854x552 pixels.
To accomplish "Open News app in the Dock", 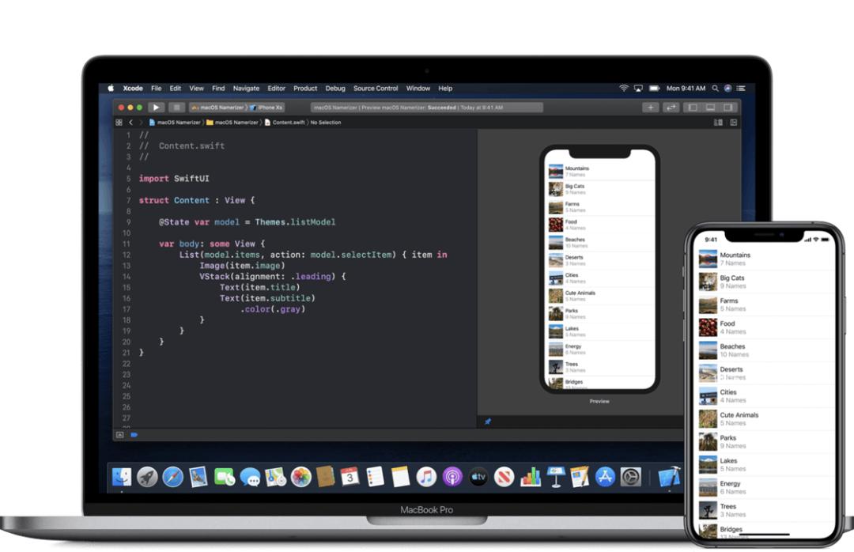I will [504, 477].
